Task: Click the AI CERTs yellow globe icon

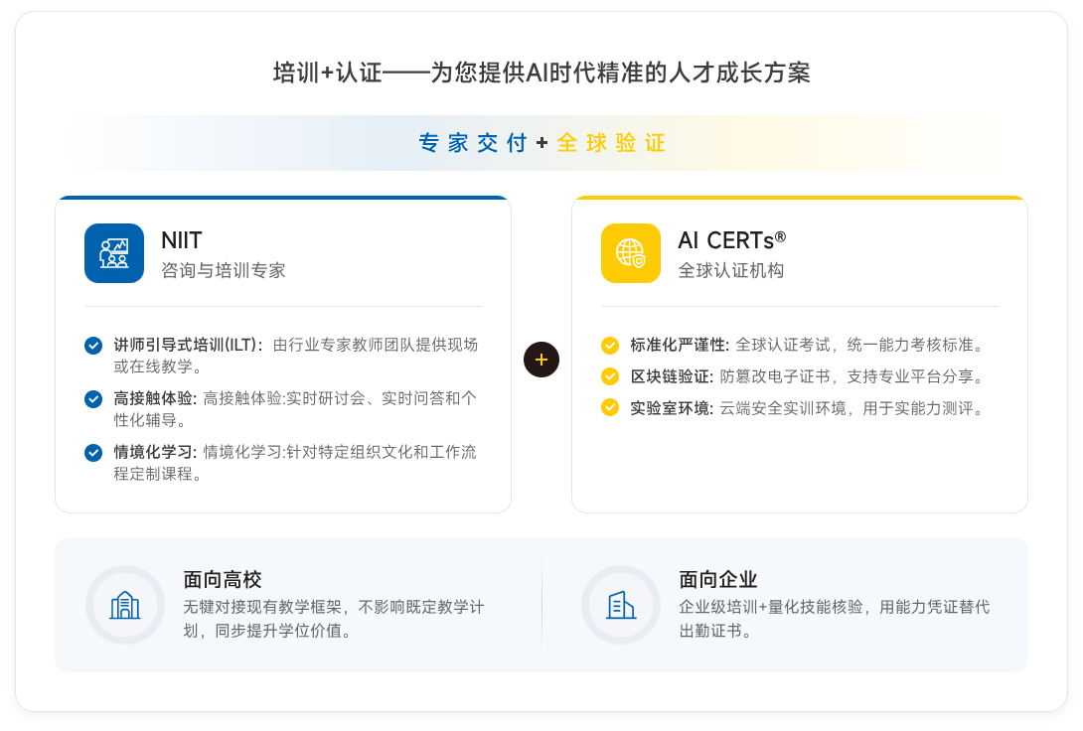Action: tap(631, 252)
